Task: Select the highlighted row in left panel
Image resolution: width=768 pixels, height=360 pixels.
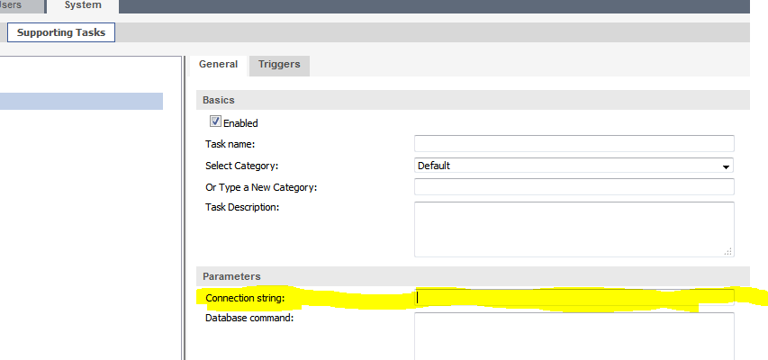Action: (81, 101)
